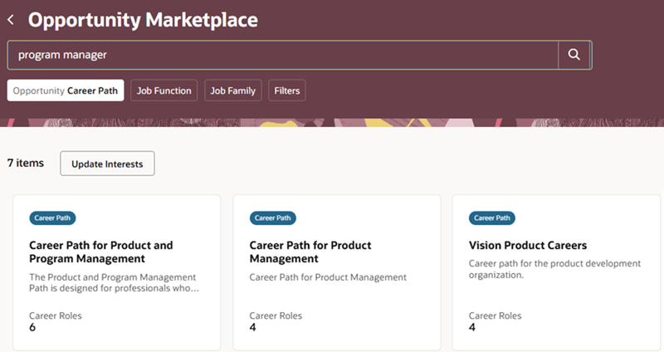This screenshot has width=664, height=352.
Task: Open the Job Function filter
Action: coord(164,90)
